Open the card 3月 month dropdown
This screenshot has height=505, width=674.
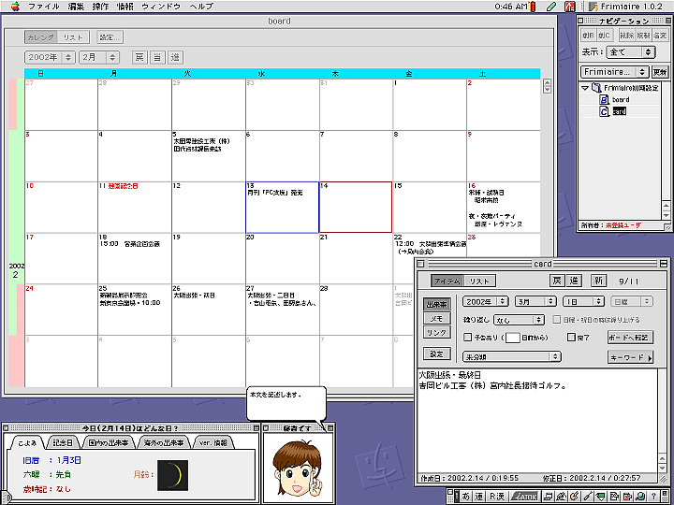pos(535,301)
